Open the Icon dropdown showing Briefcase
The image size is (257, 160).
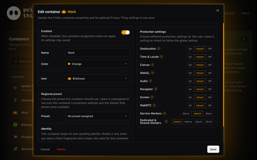pos(97,79)
